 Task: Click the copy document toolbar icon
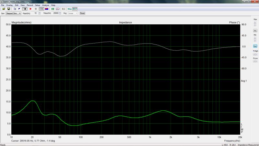pyautogui.click(x=15, y=9)
